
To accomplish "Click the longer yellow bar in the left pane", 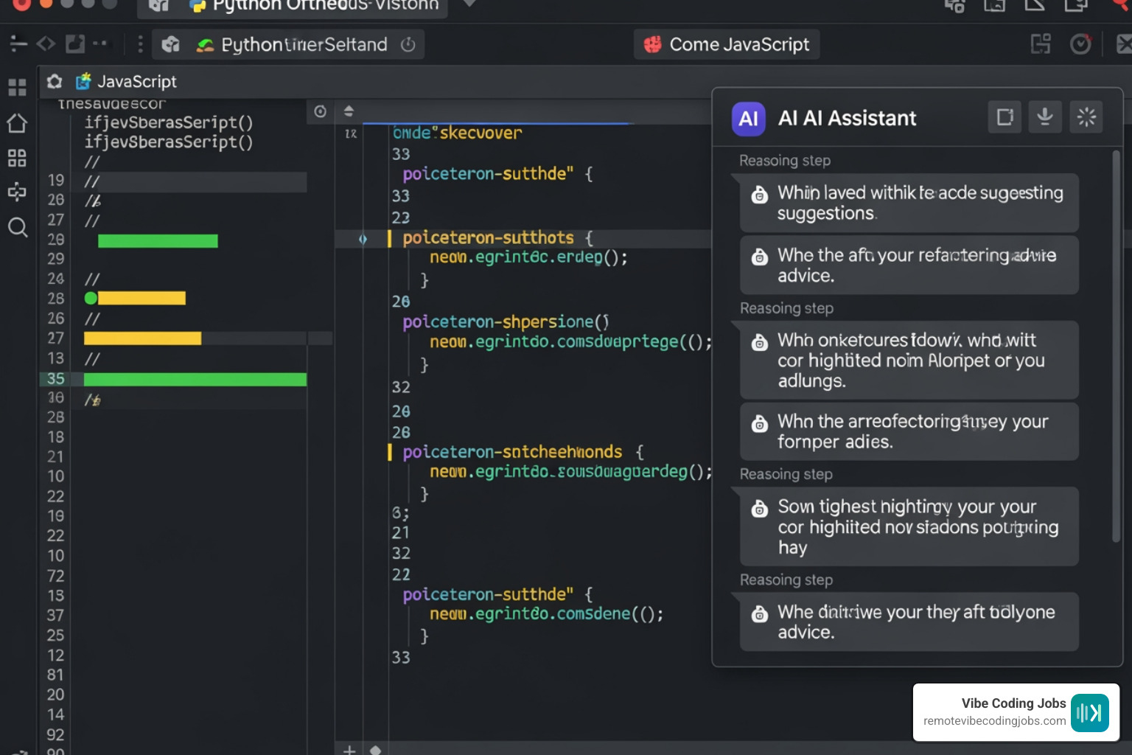I will 142,338.
